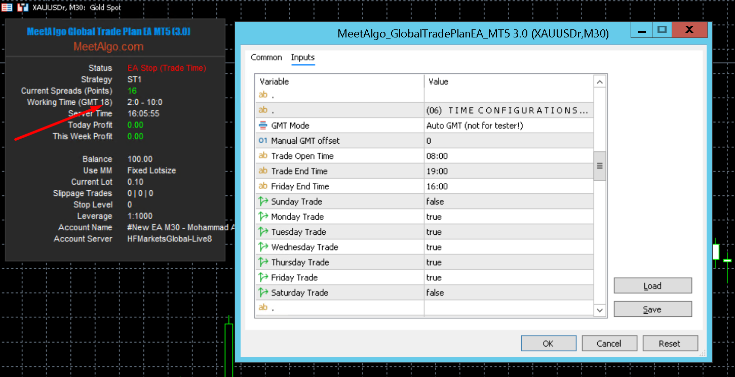Click the Reset button
735x377 pixels.
[x=670, y=344]
